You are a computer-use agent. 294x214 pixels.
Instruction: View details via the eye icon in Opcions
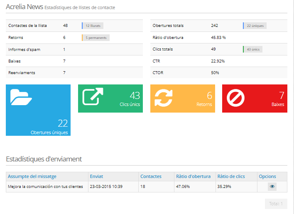[x=272, y=187]
